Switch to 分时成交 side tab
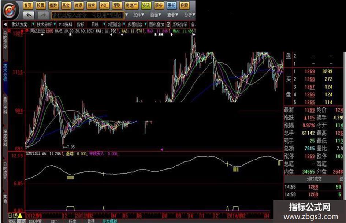Screen dimensions: 346x223 click(x=5, y=170)
